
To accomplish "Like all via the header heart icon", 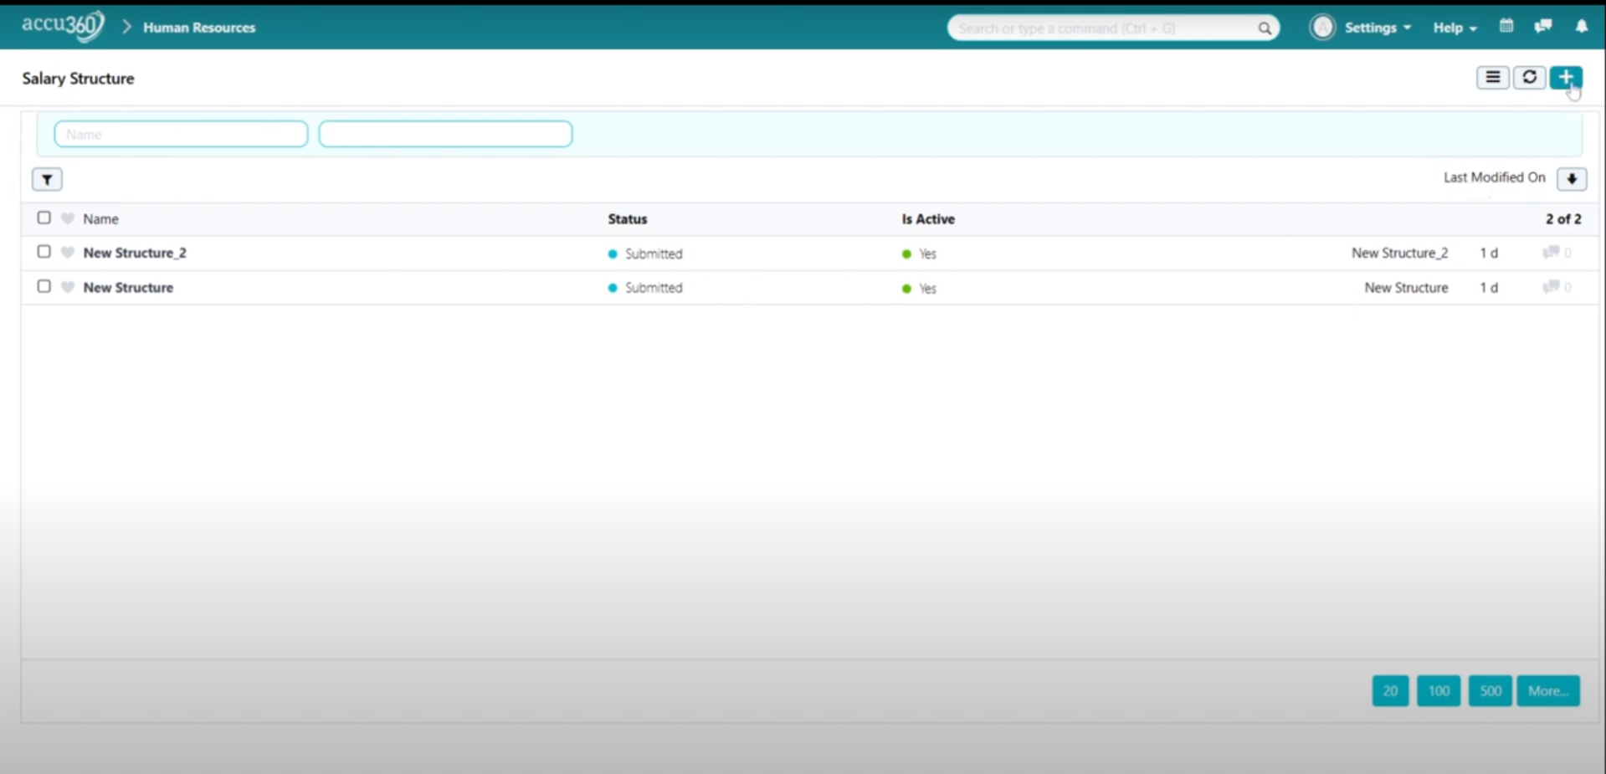I will tap(68, 218).
